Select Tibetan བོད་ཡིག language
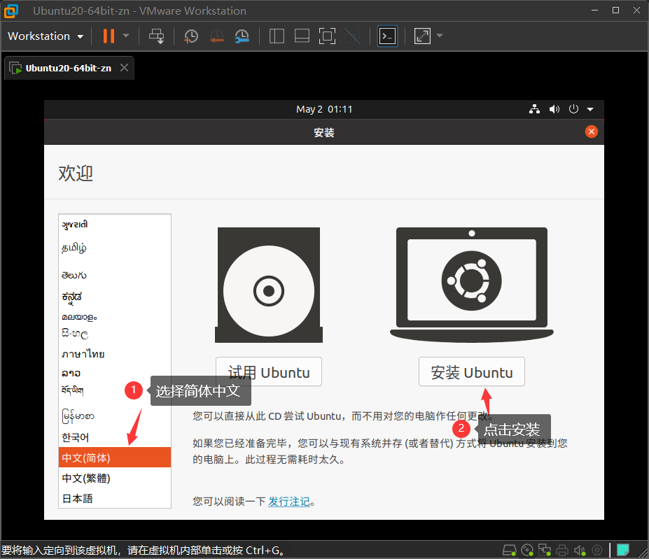The height and width of the screenshot is (559, 649). click(x=115, y=390)
